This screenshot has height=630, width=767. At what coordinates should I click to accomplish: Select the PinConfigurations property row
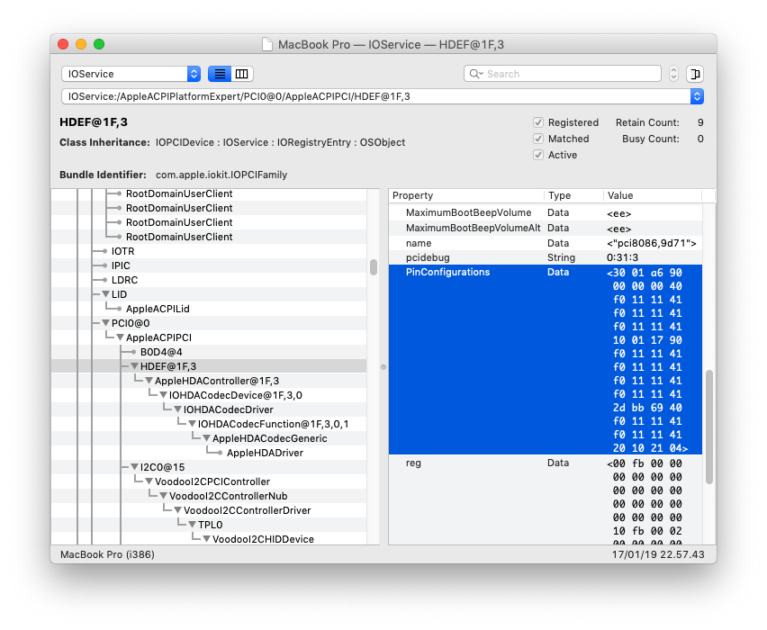(x=546, y=359)
